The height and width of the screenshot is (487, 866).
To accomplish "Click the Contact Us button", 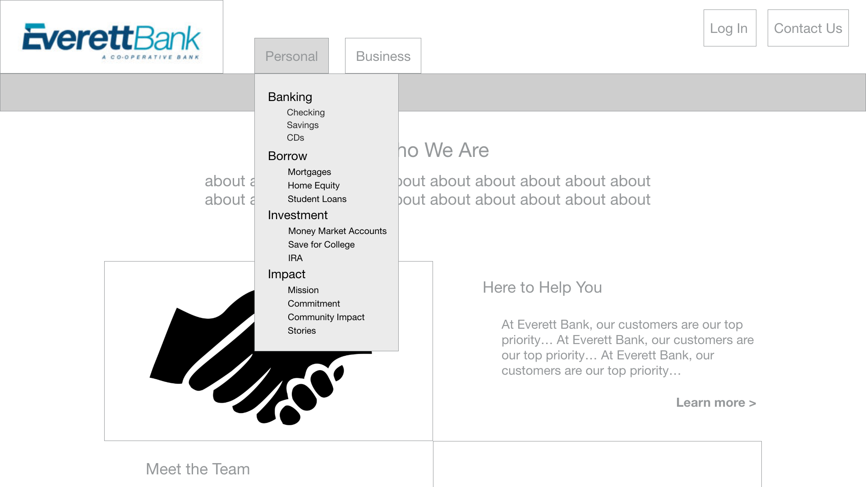I will click(x=808, y=28).
